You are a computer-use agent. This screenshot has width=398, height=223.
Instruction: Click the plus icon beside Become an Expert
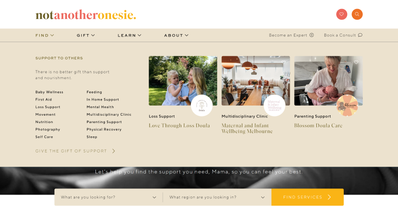click(312, 35)
